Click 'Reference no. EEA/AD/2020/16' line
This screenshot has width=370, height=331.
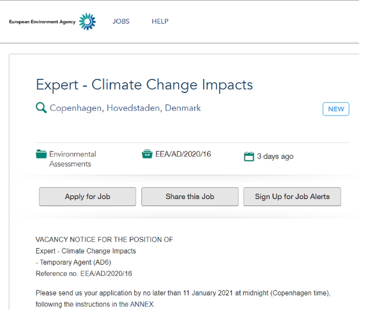[x=84, y=274]
